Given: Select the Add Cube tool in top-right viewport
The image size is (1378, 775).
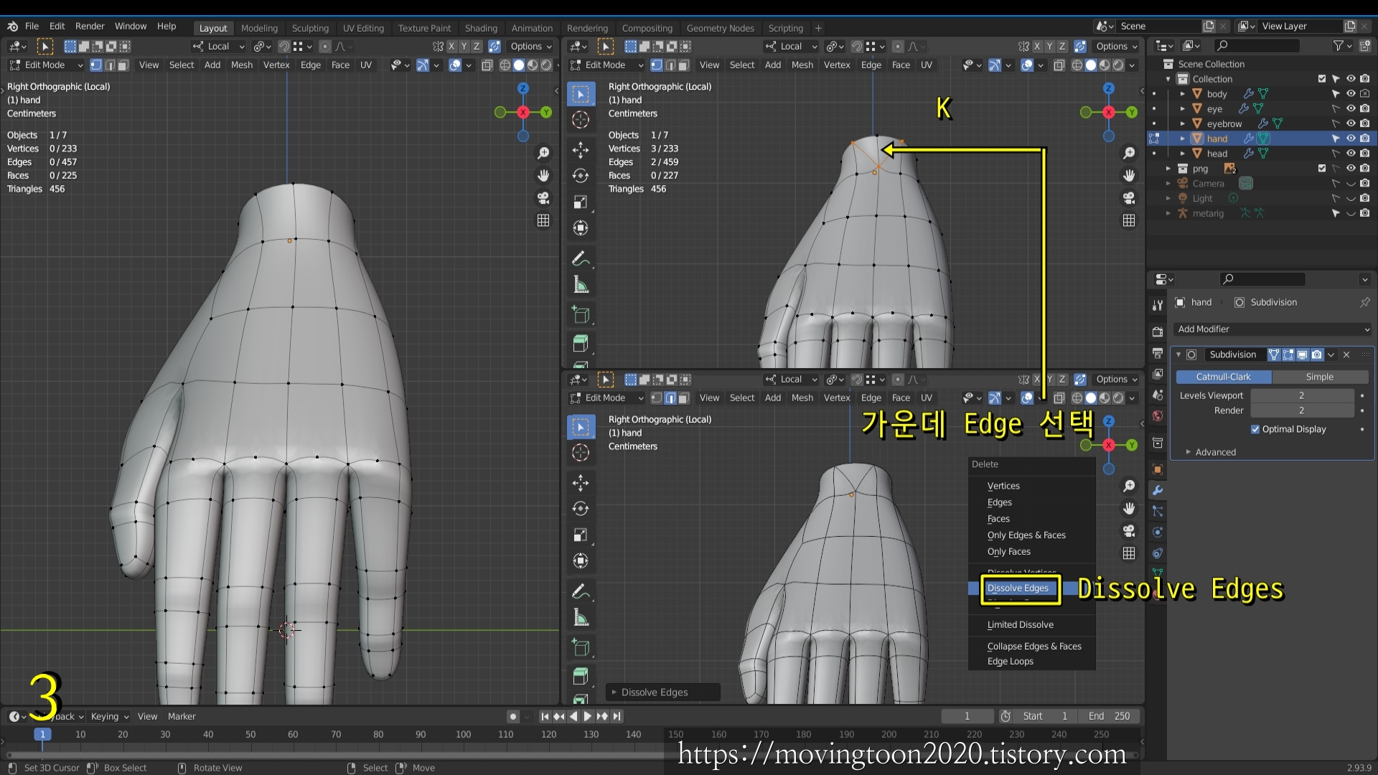Looking at the screenshot, I should click(x=581, y=314).
